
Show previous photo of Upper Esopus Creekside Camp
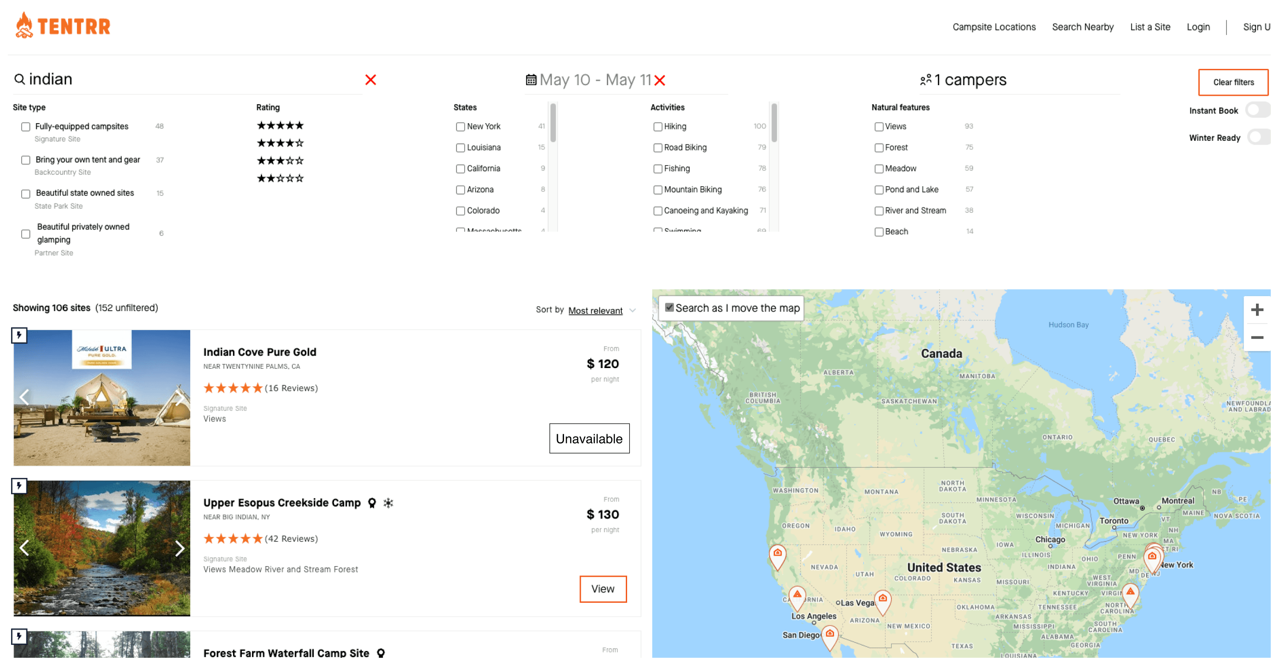pos(24,548)
